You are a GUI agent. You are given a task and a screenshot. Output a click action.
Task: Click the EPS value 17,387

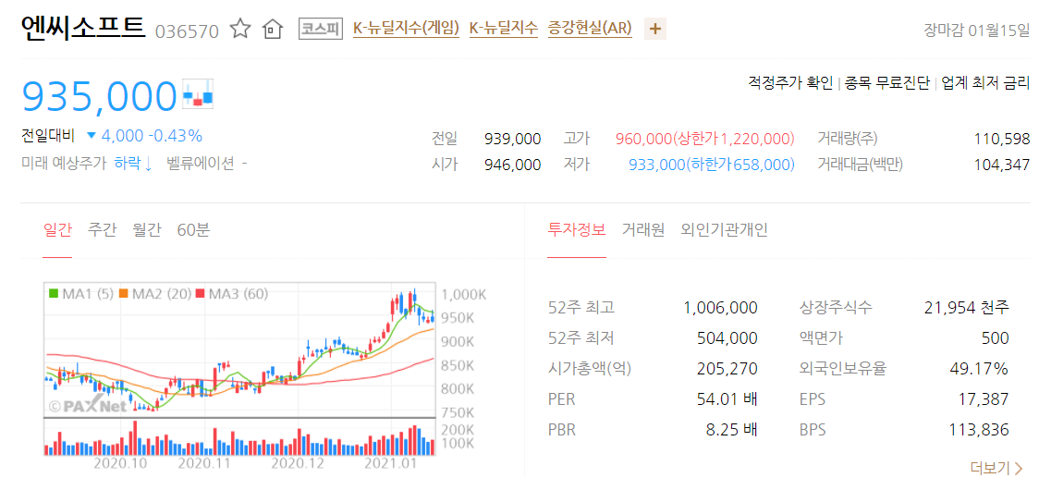[986, 399]
